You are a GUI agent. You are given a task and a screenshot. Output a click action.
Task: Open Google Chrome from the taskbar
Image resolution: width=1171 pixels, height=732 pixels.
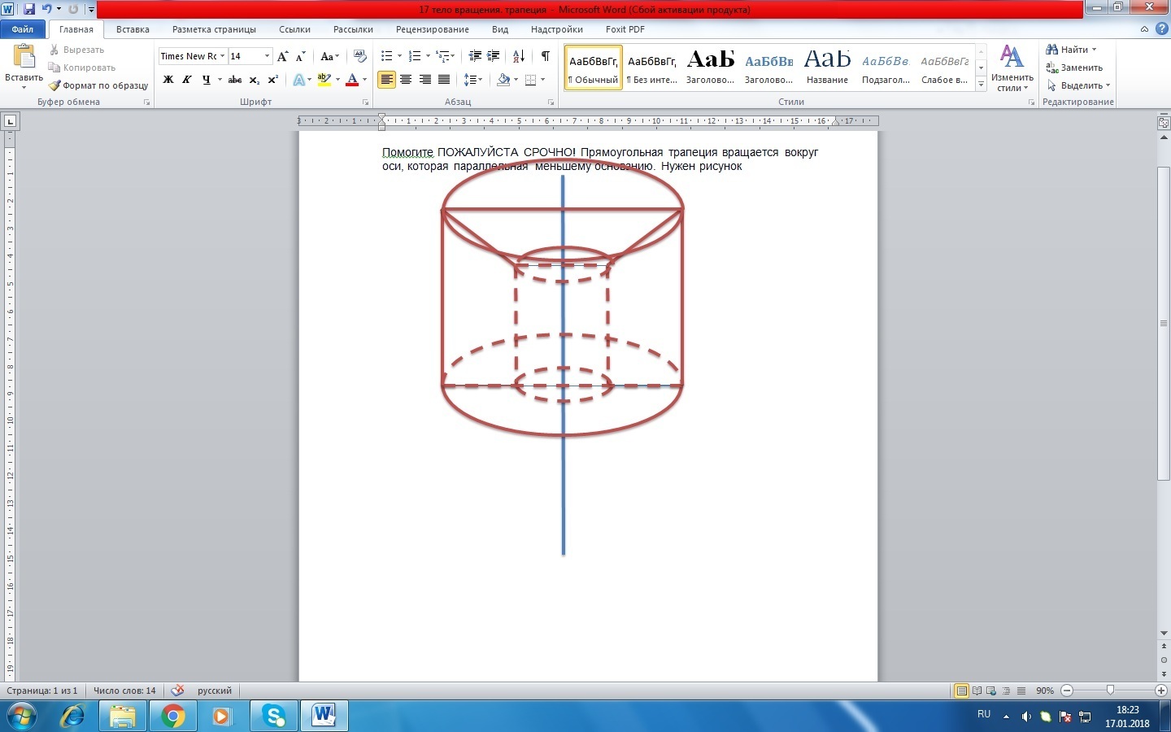[172, 717]
